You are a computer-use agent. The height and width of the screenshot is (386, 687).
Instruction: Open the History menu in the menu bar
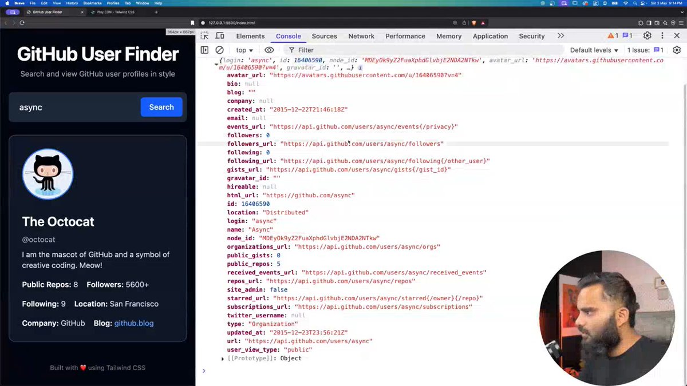coord(72,3)
